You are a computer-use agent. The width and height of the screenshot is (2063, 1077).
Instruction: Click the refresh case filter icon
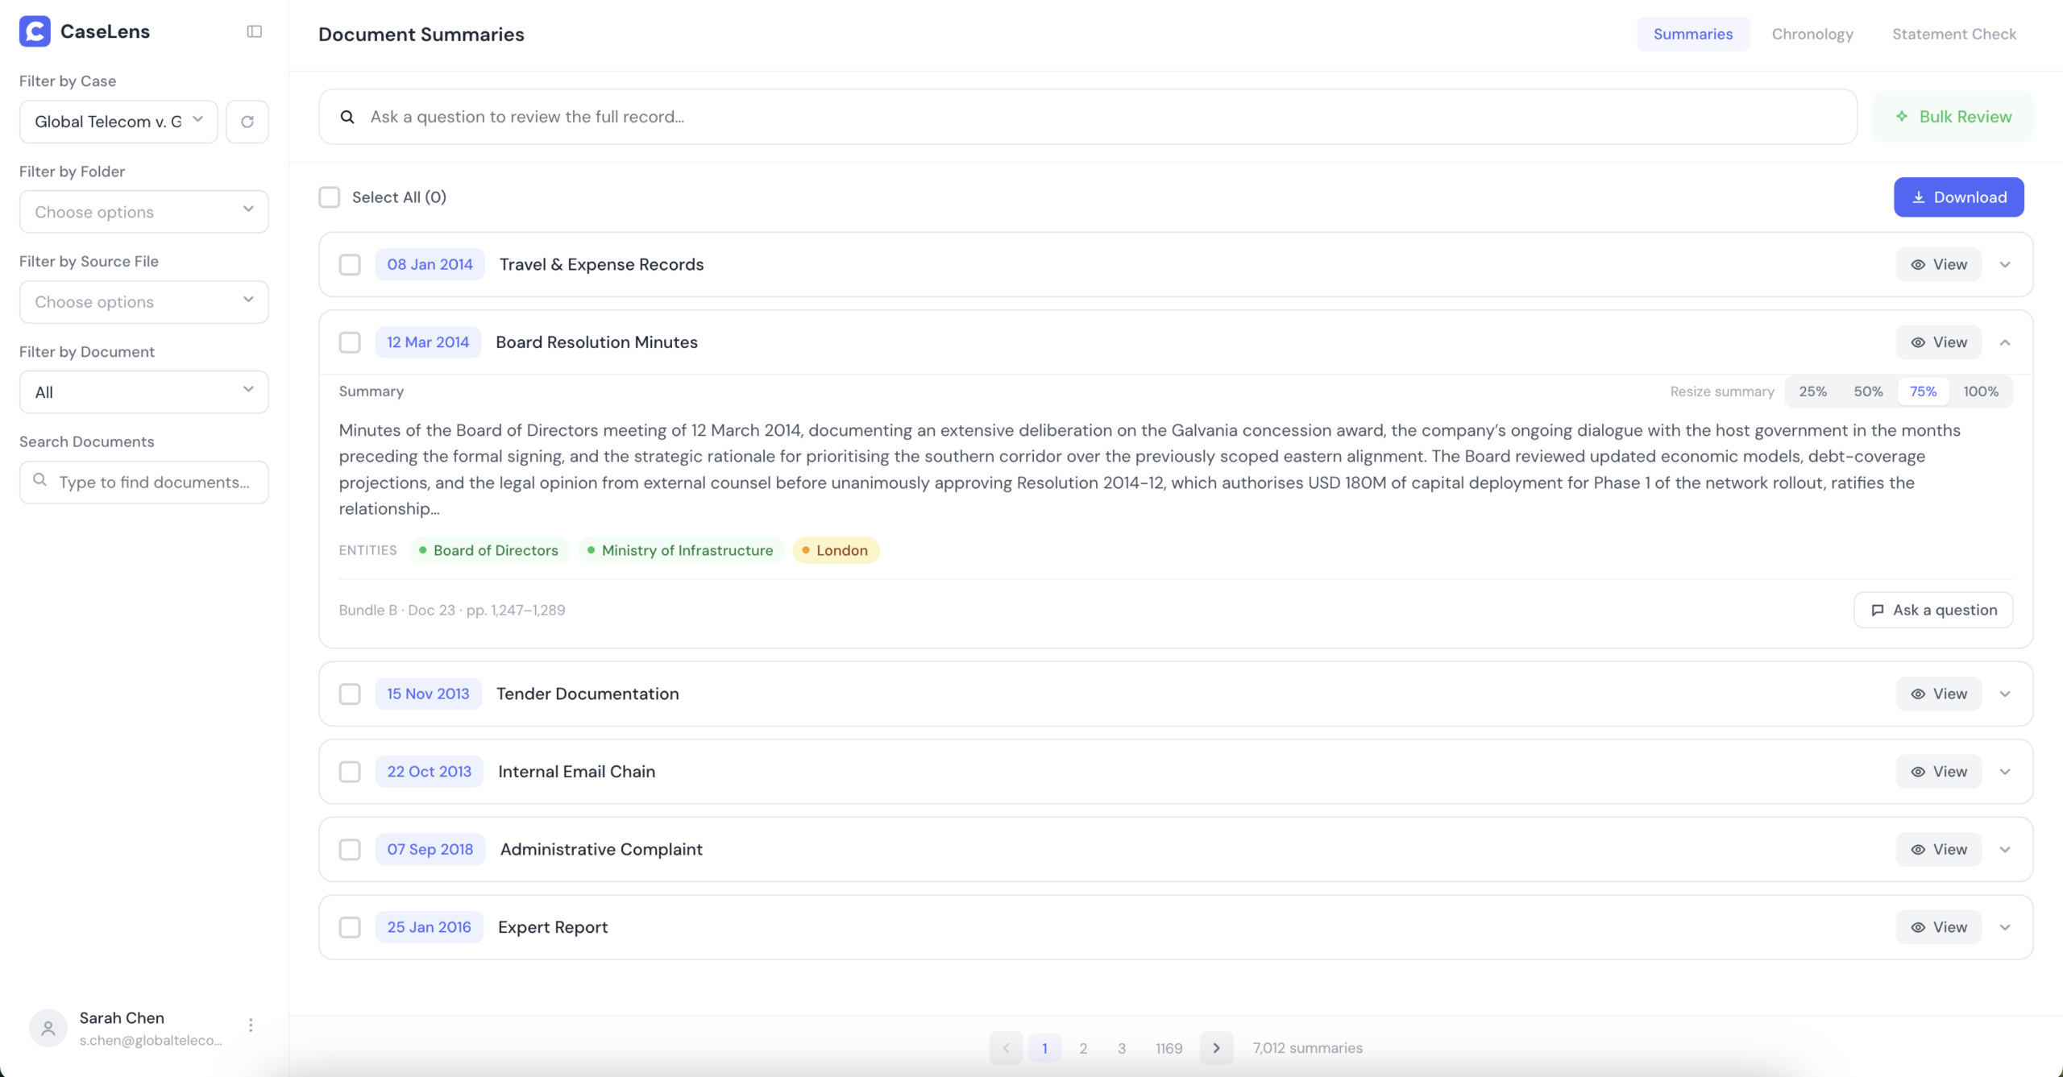(x=247, y=122)
